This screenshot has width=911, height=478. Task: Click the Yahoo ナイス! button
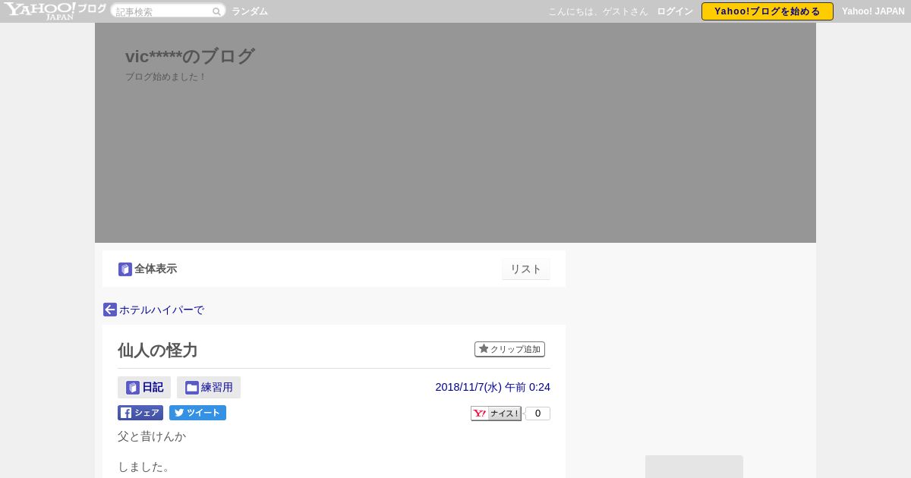tap(496, 414)
